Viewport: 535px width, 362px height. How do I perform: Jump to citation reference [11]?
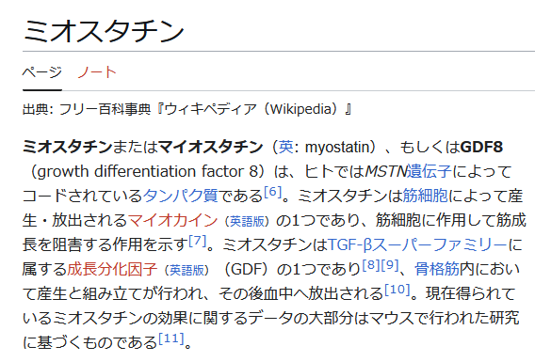click(x=171, y=338)
